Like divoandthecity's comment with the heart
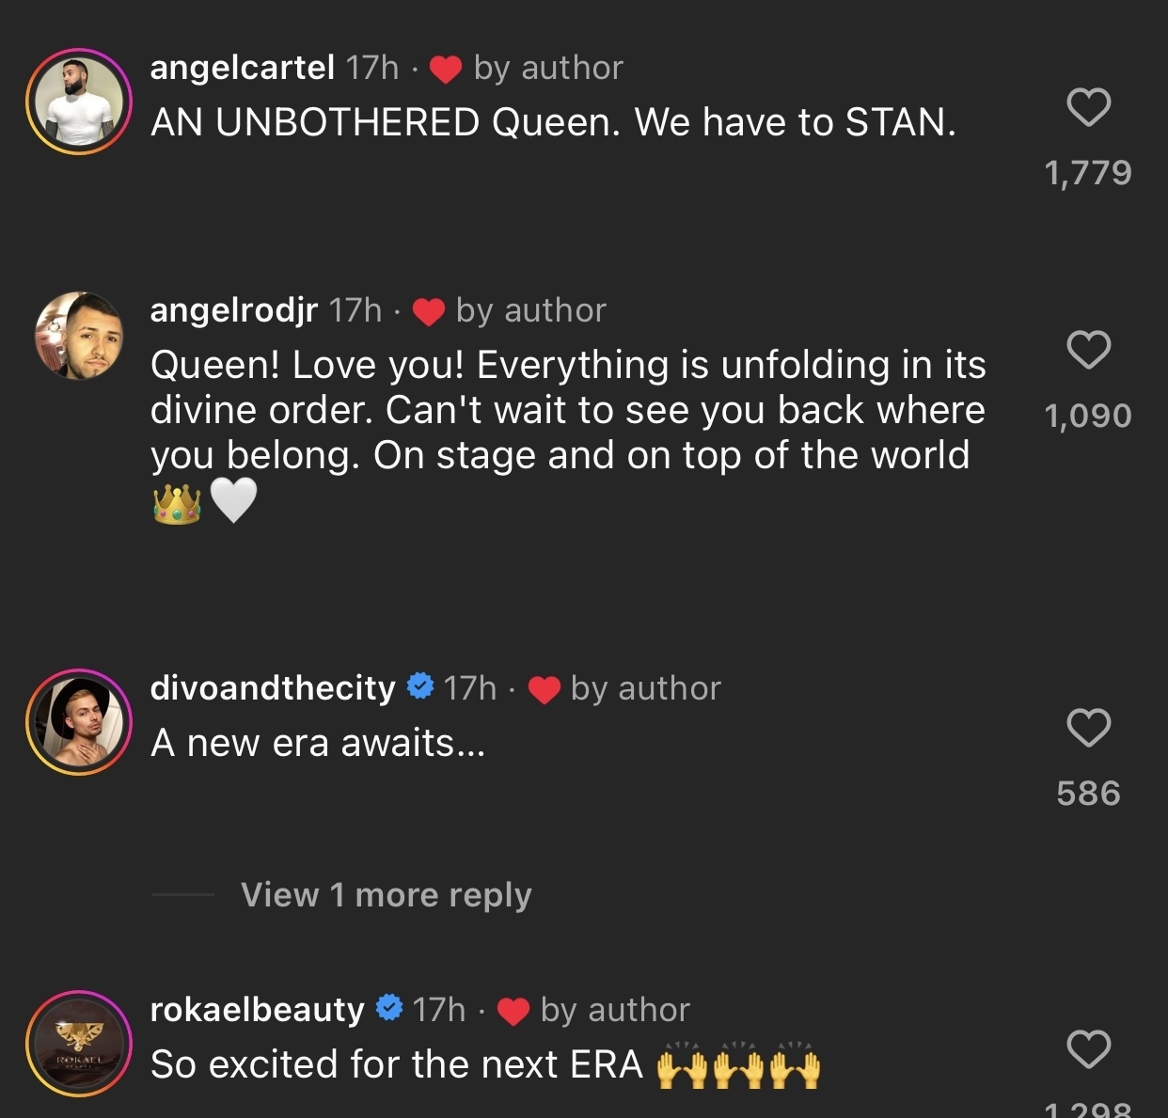 point(1089,728)
